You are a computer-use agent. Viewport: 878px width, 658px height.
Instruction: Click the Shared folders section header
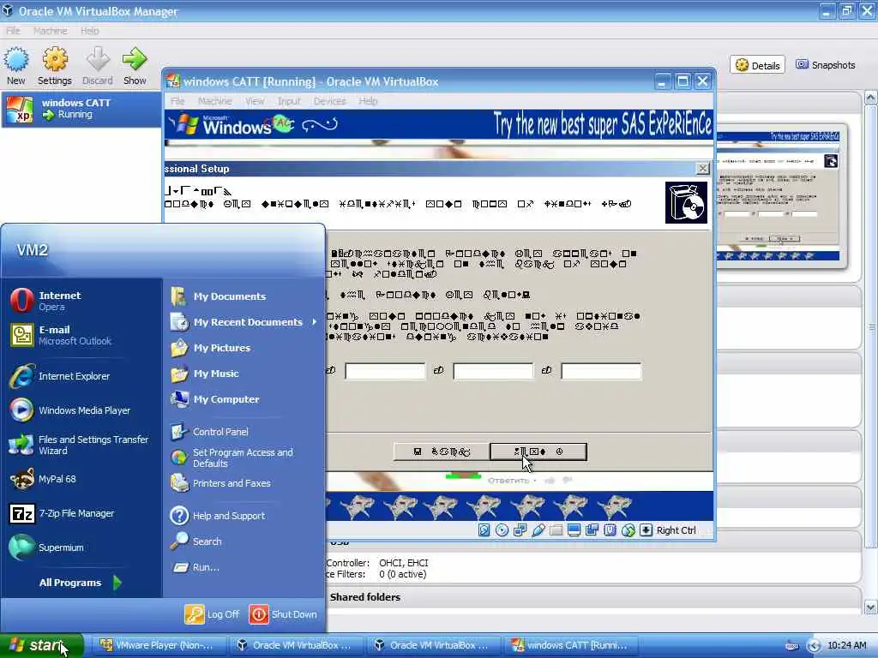point(365,597)
